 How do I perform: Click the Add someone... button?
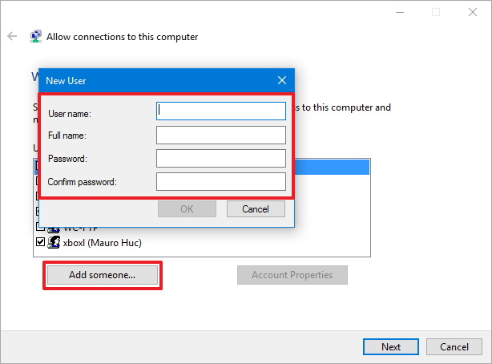point(102,275)
